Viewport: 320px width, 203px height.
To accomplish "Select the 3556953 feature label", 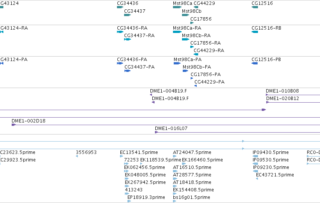I will pos(86,152).
